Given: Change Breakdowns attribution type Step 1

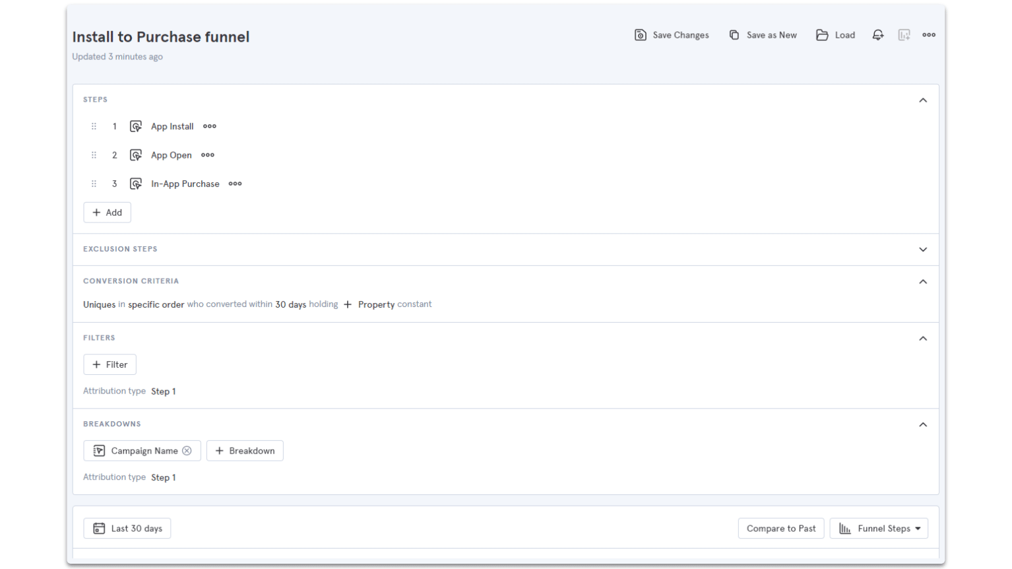Looking at the screenshot, I should (x=164, y=477).
